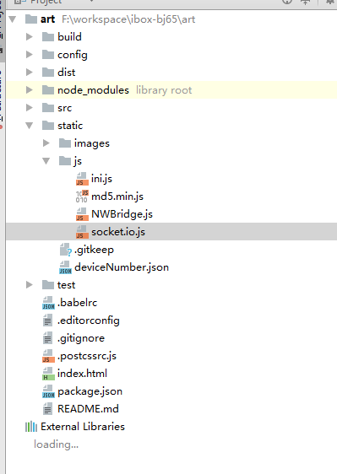Viewport: 337px width, 474px height.
Task: Click the dist folder icon
Action: pos(48,73)
